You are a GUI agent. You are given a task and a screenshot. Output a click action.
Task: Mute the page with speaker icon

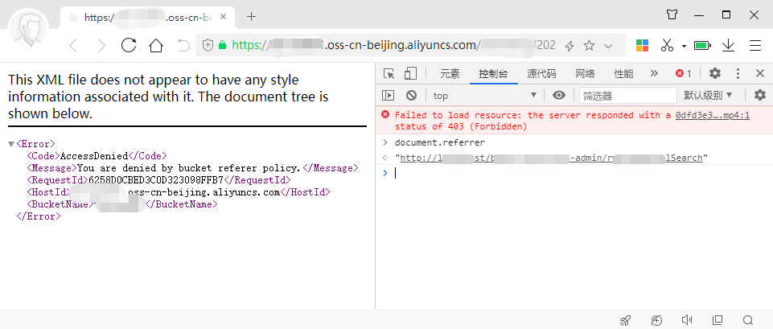[x=687, y=319]
